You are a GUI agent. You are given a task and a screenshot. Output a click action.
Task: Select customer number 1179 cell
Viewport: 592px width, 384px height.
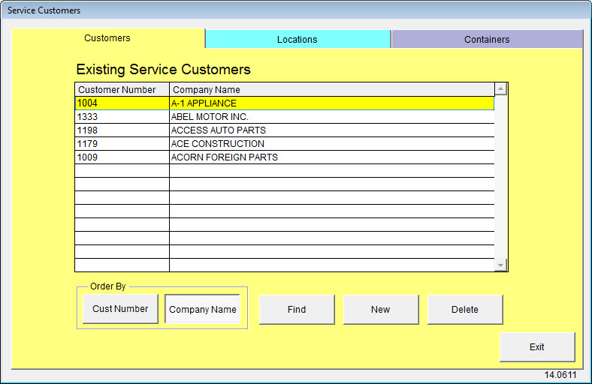coord(122,144)
